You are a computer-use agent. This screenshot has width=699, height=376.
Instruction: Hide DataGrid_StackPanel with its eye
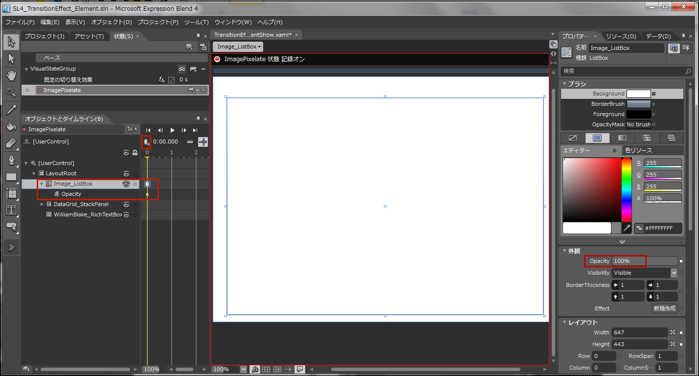(x=126, y=205)
